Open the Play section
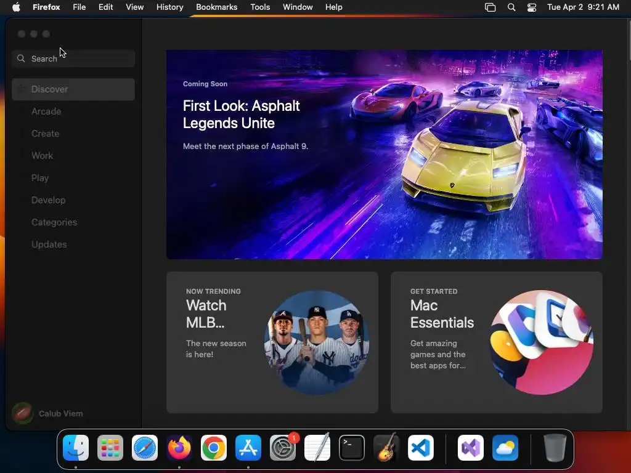 point(73,178)
